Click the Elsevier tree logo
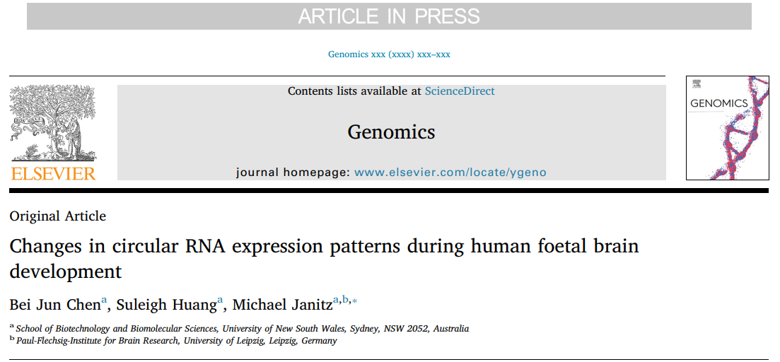 pos(53,123)
